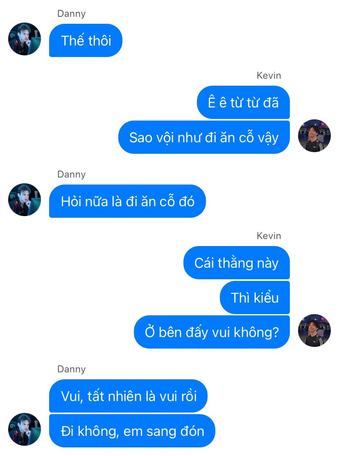Click the "Đi không, em sang đón" message

click(132, 431)
